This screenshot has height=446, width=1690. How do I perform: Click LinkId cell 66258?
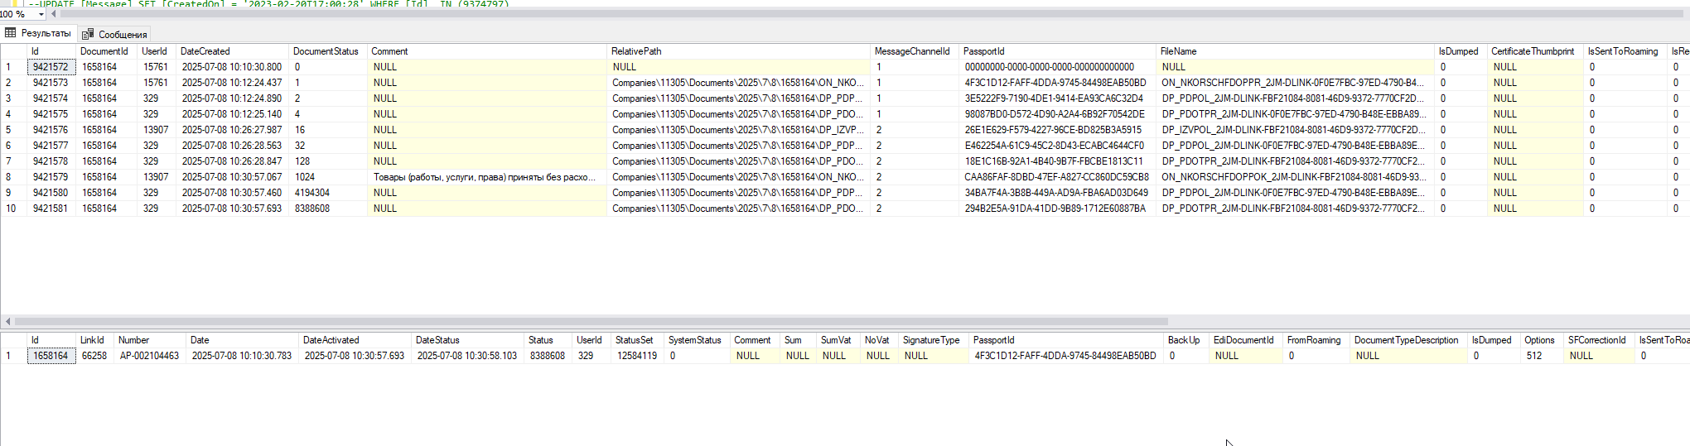click(94, 356)
